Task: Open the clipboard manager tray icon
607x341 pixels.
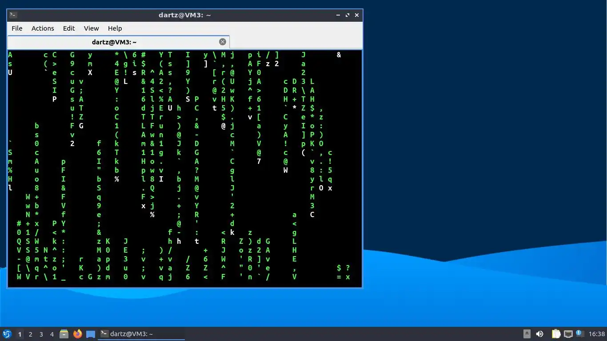Action: (556, 334)
